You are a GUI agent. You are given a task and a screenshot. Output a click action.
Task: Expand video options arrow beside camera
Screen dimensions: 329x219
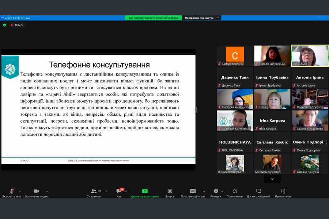(47, 191)
